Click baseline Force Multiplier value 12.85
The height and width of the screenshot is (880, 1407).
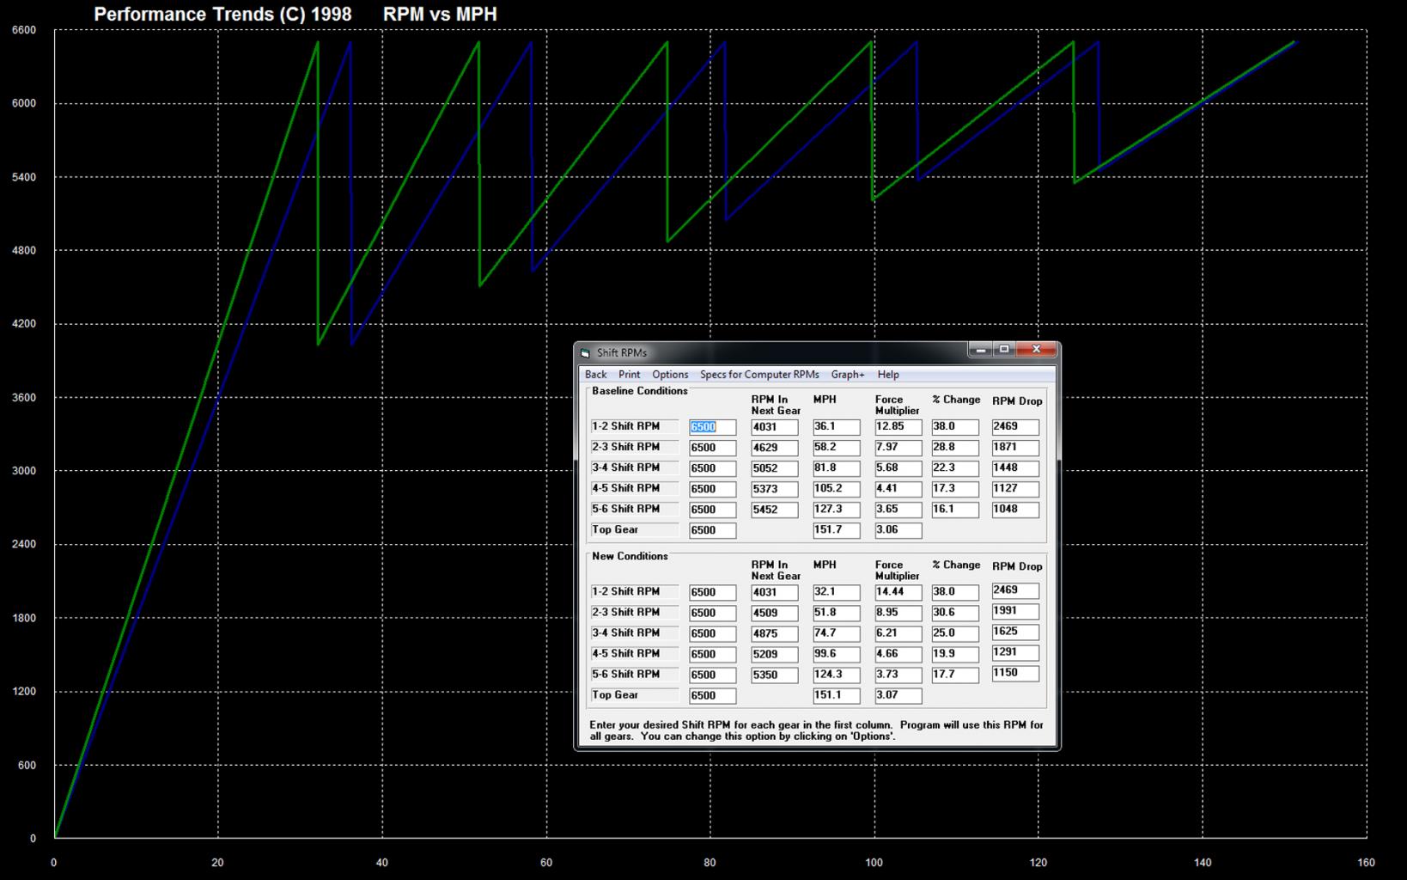click(898, 427)
